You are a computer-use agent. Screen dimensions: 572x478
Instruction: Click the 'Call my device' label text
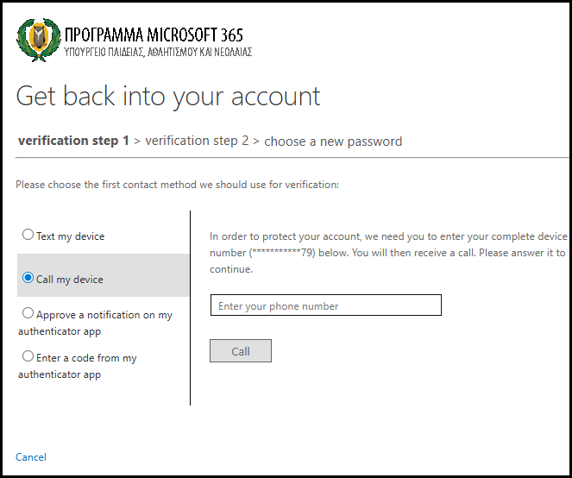(70, 280)
